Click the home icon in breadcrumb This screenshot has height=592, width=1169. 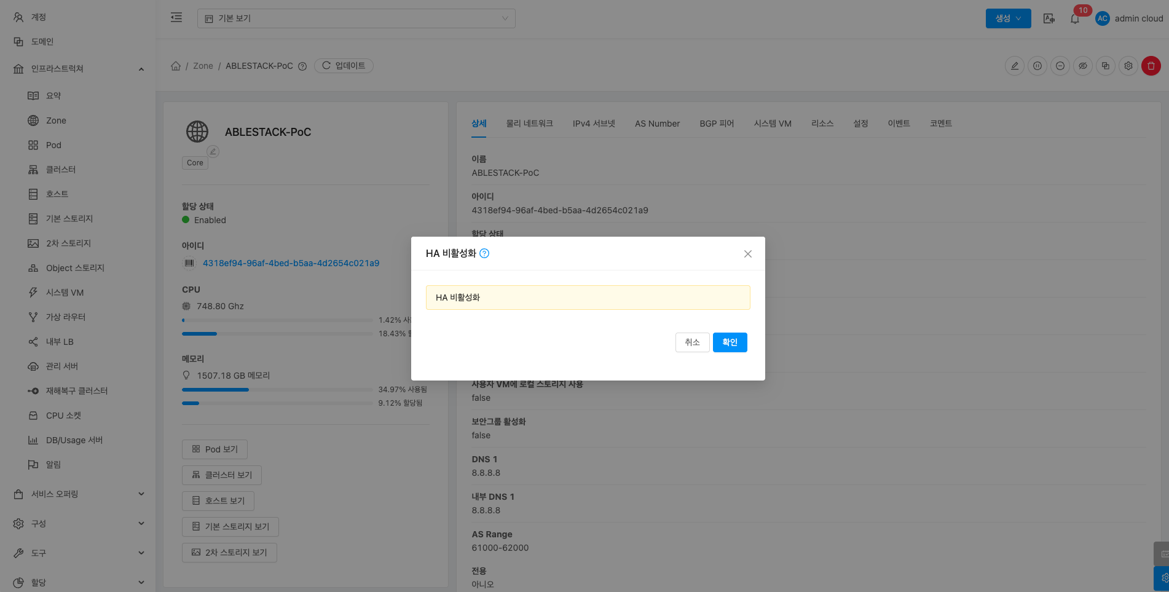[176, 66]
